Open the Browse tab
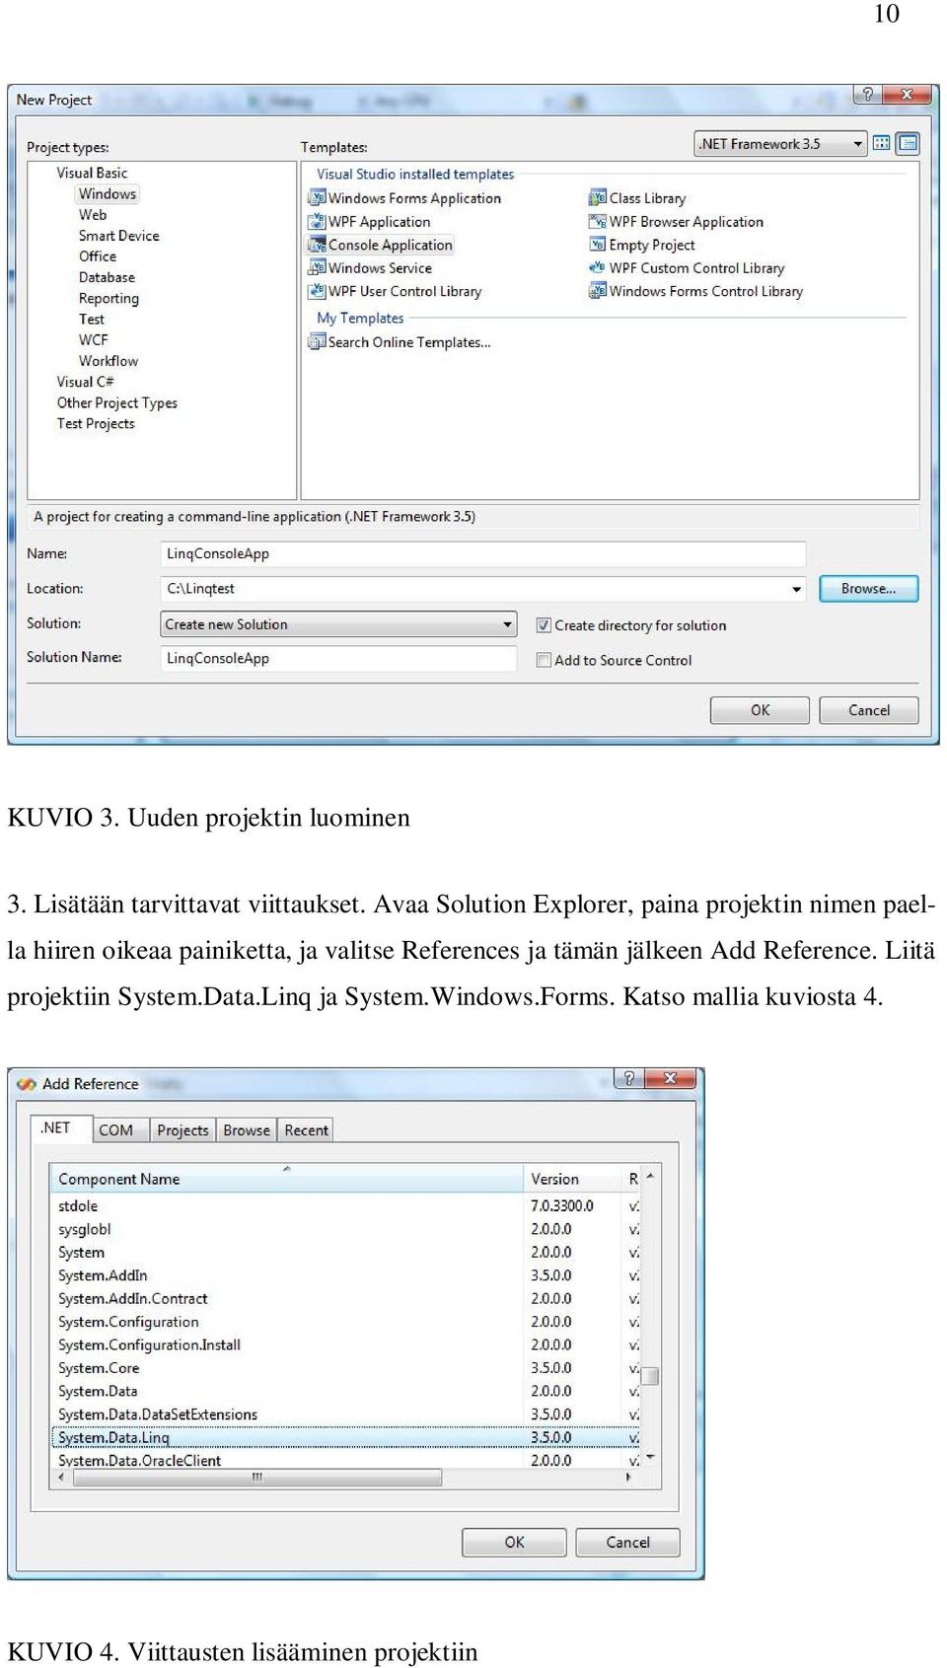Image resolution: width=947 pixels, height=1668 pixels. [x=247, y=1130]
